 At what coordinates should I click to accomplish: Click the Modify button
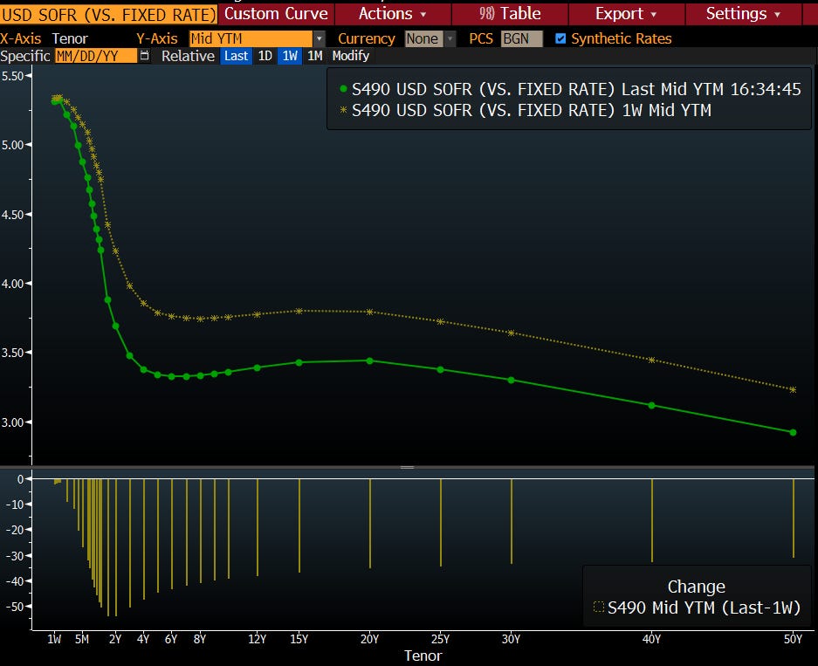[351, 56]
